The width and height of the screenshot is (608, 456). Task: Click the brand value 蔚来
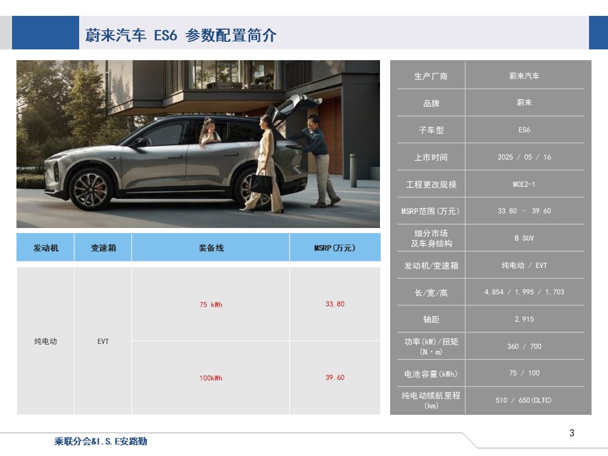pyautogui.click(x=524, y=103)
